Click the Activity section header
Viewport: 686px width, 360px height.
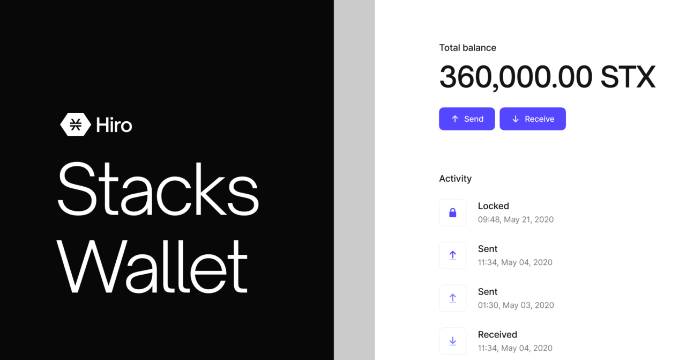[455, 178]
